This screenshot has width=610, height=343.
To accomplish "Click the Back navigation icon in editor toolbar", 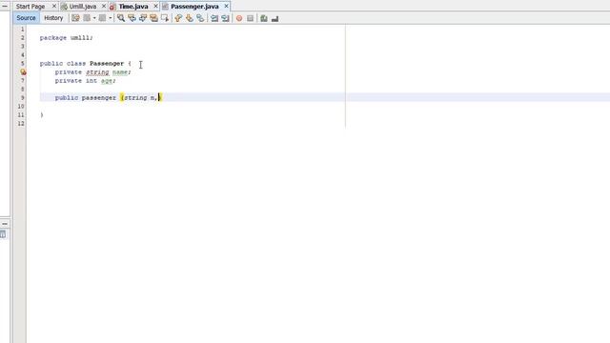I will (87, 18).
